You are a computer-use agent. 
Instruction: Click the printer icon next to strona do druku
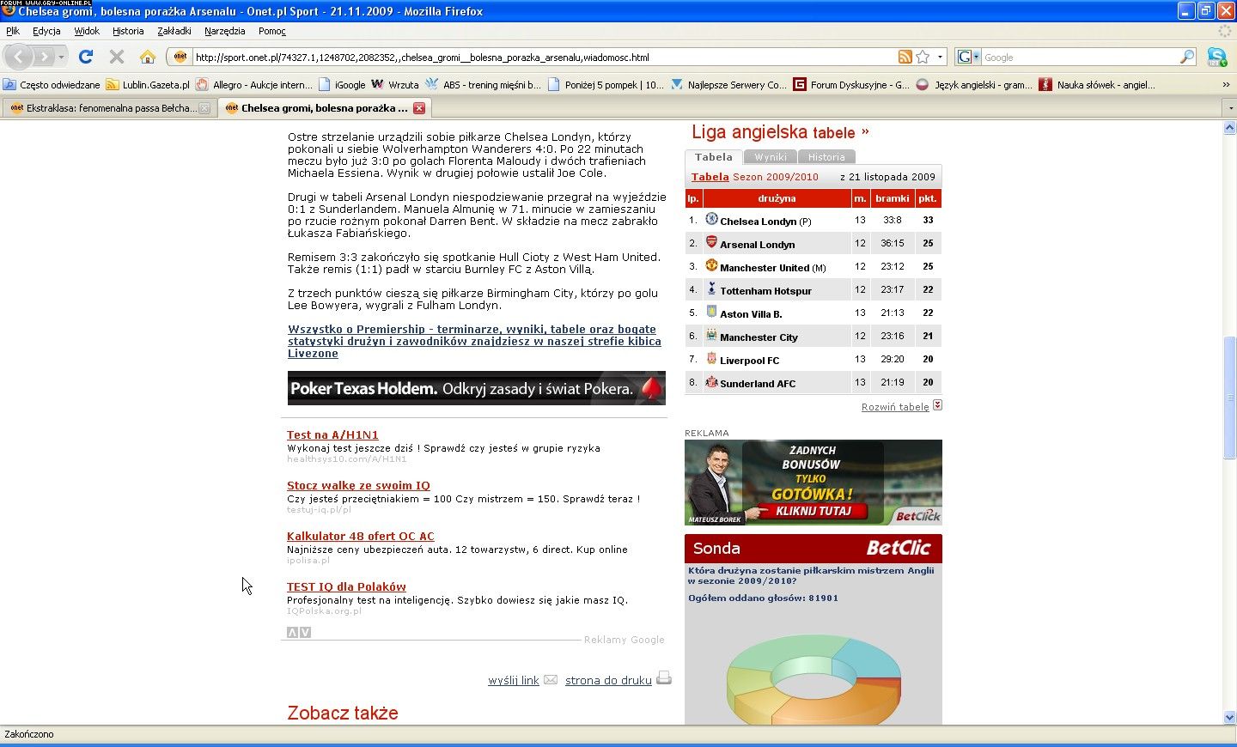click(x=663, y=678)
